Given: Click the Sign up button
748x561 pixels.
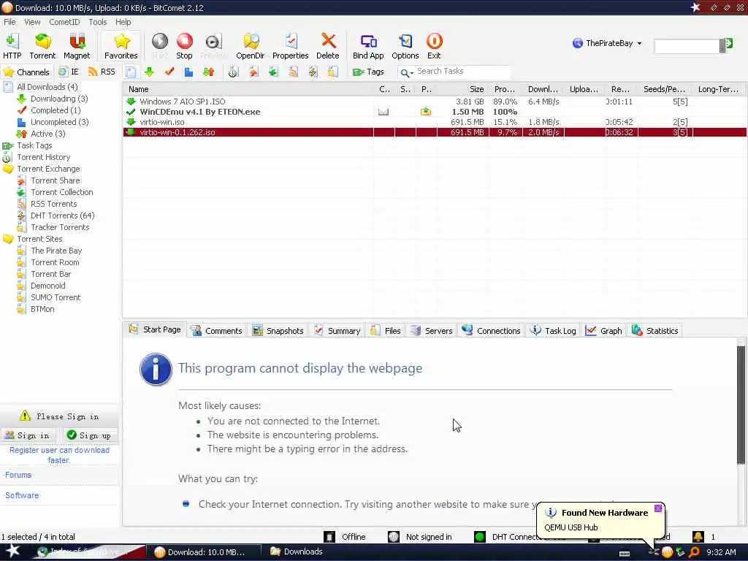Looking at the screenshot, I should tap(89, 435).
